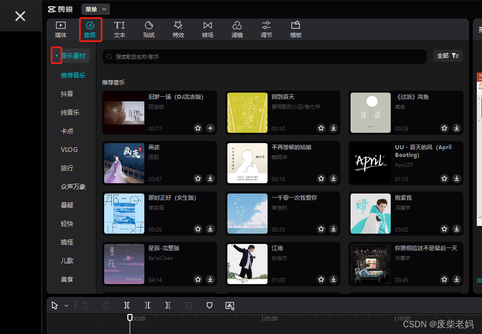482x334 pixels.
Task: Undo the last edit
Action: pyautogui.click(x=86, y=305)
